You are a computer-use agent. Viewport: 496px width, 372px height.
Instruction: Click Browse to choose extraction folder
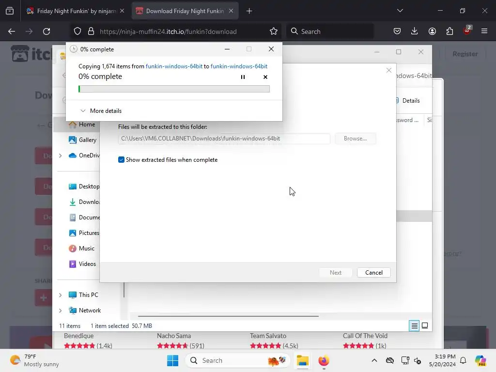355,139
